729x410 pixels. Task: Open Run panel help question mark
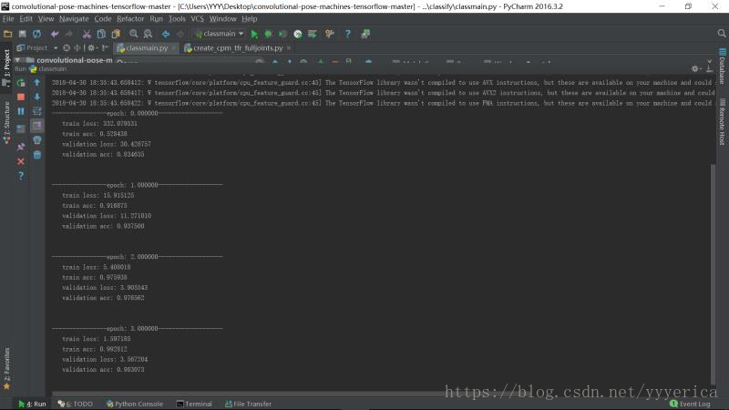(21, 176)
